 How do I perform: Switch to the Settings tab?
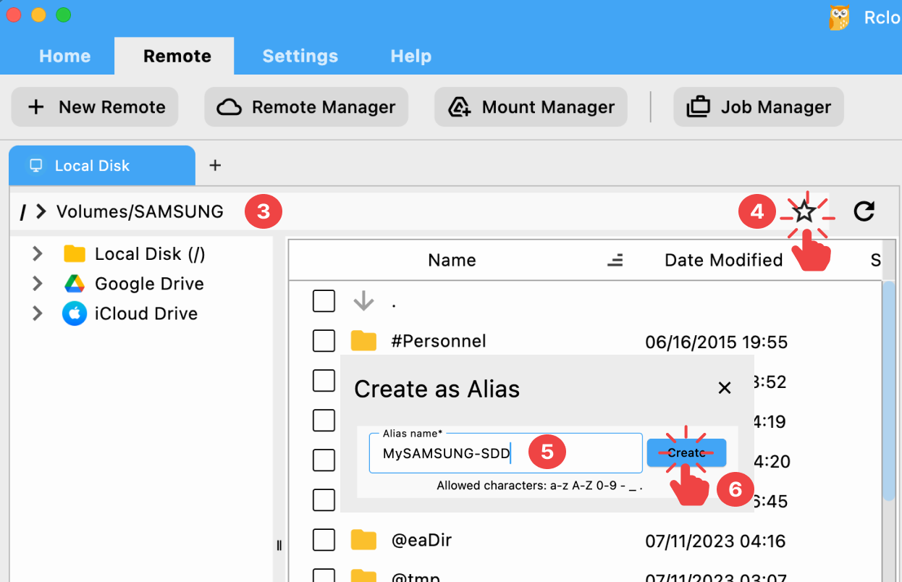click(x=300, y=56)
